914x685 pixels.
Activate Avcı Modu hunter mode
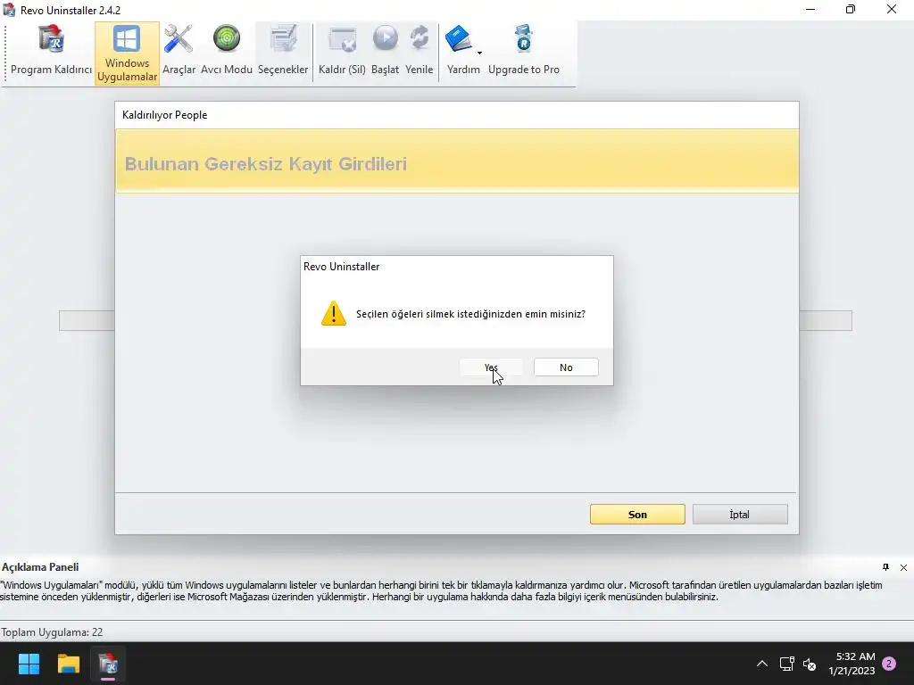tap(227, 53)
